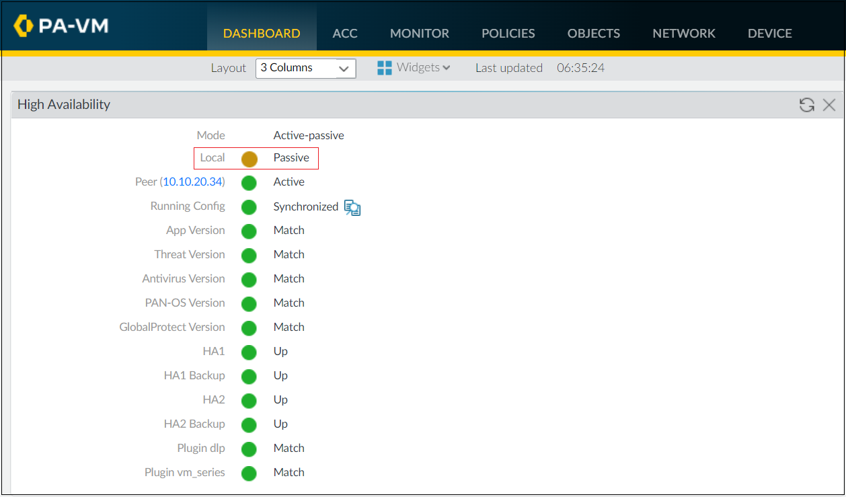Open the NETWORK tab
Image resolution: width=846 pixels, height=497 pixels.
pos(683,33)
